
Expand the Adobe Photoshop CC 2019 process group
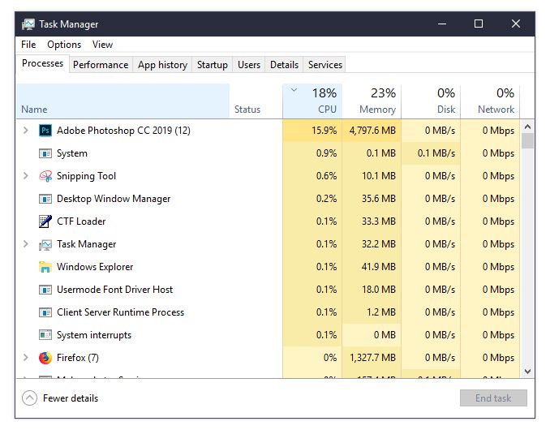[x=26, y=131]
